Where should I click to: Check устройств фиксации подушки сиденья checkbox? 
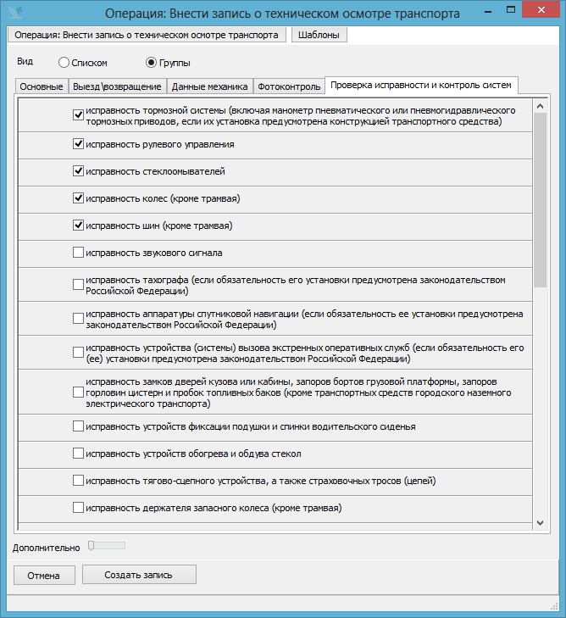(x=78, y=426)
